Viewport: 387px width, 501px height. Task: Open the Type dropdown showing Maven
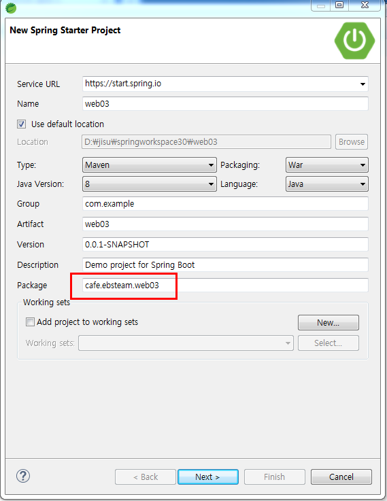click(x=149, y=165)
